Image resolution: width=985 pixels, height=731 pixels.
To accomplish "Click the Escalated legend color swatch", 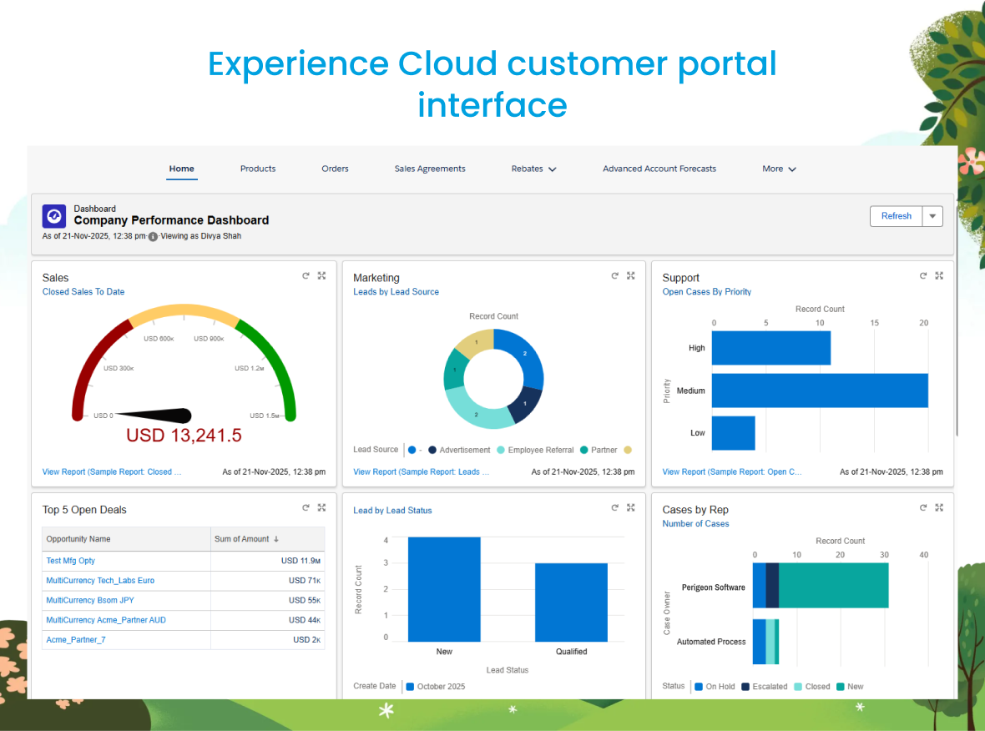I will coord(745,687).
